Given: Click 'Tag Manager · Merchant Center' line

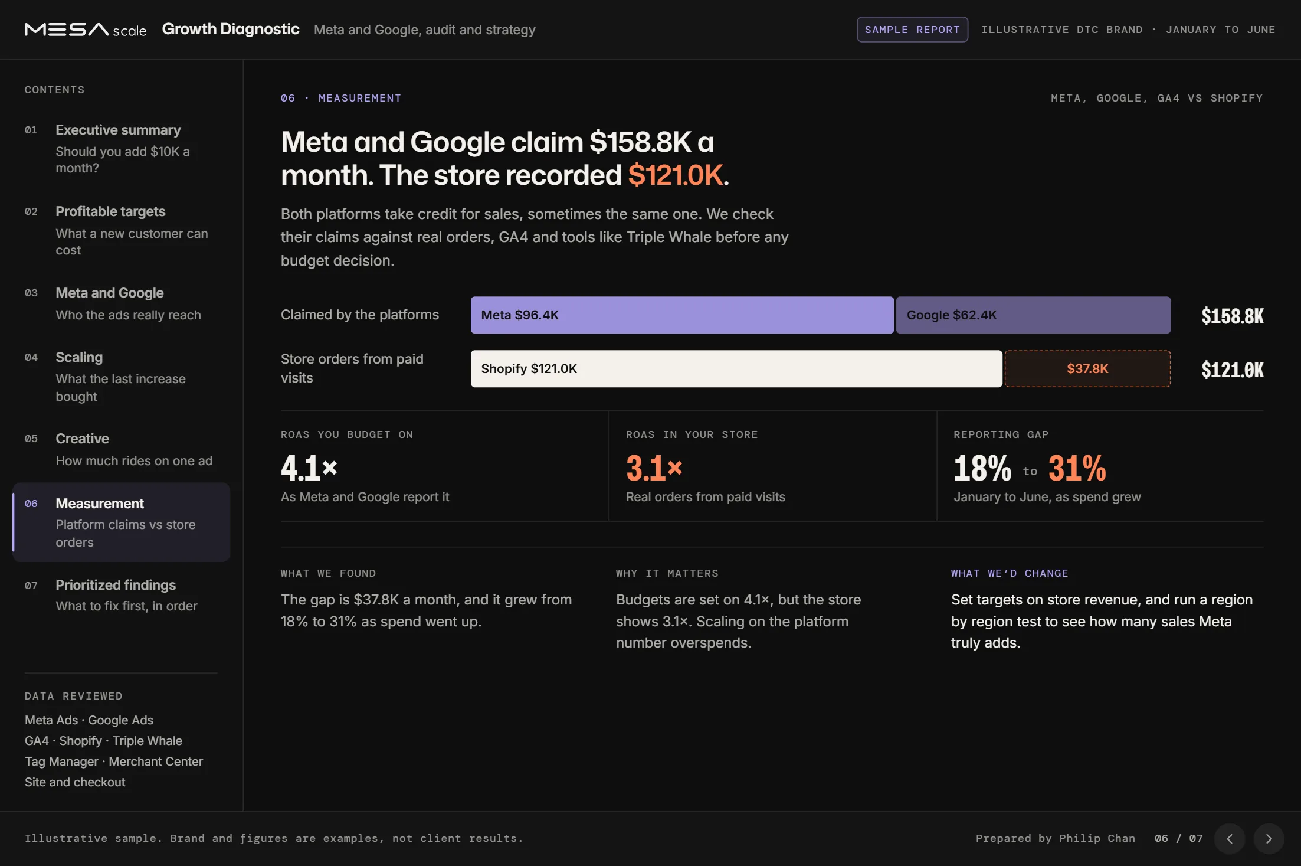Looking at the screenshot, I should 114,762.
